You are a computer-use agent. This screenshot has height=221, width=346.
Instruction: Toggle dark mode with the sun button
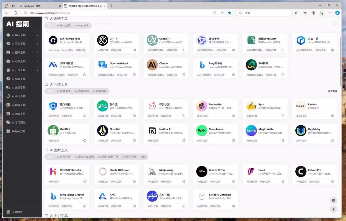[333, 209]
